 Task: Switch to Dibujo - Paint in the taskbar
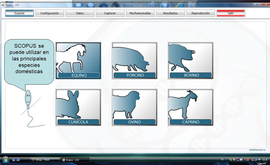tap(45, 160)
